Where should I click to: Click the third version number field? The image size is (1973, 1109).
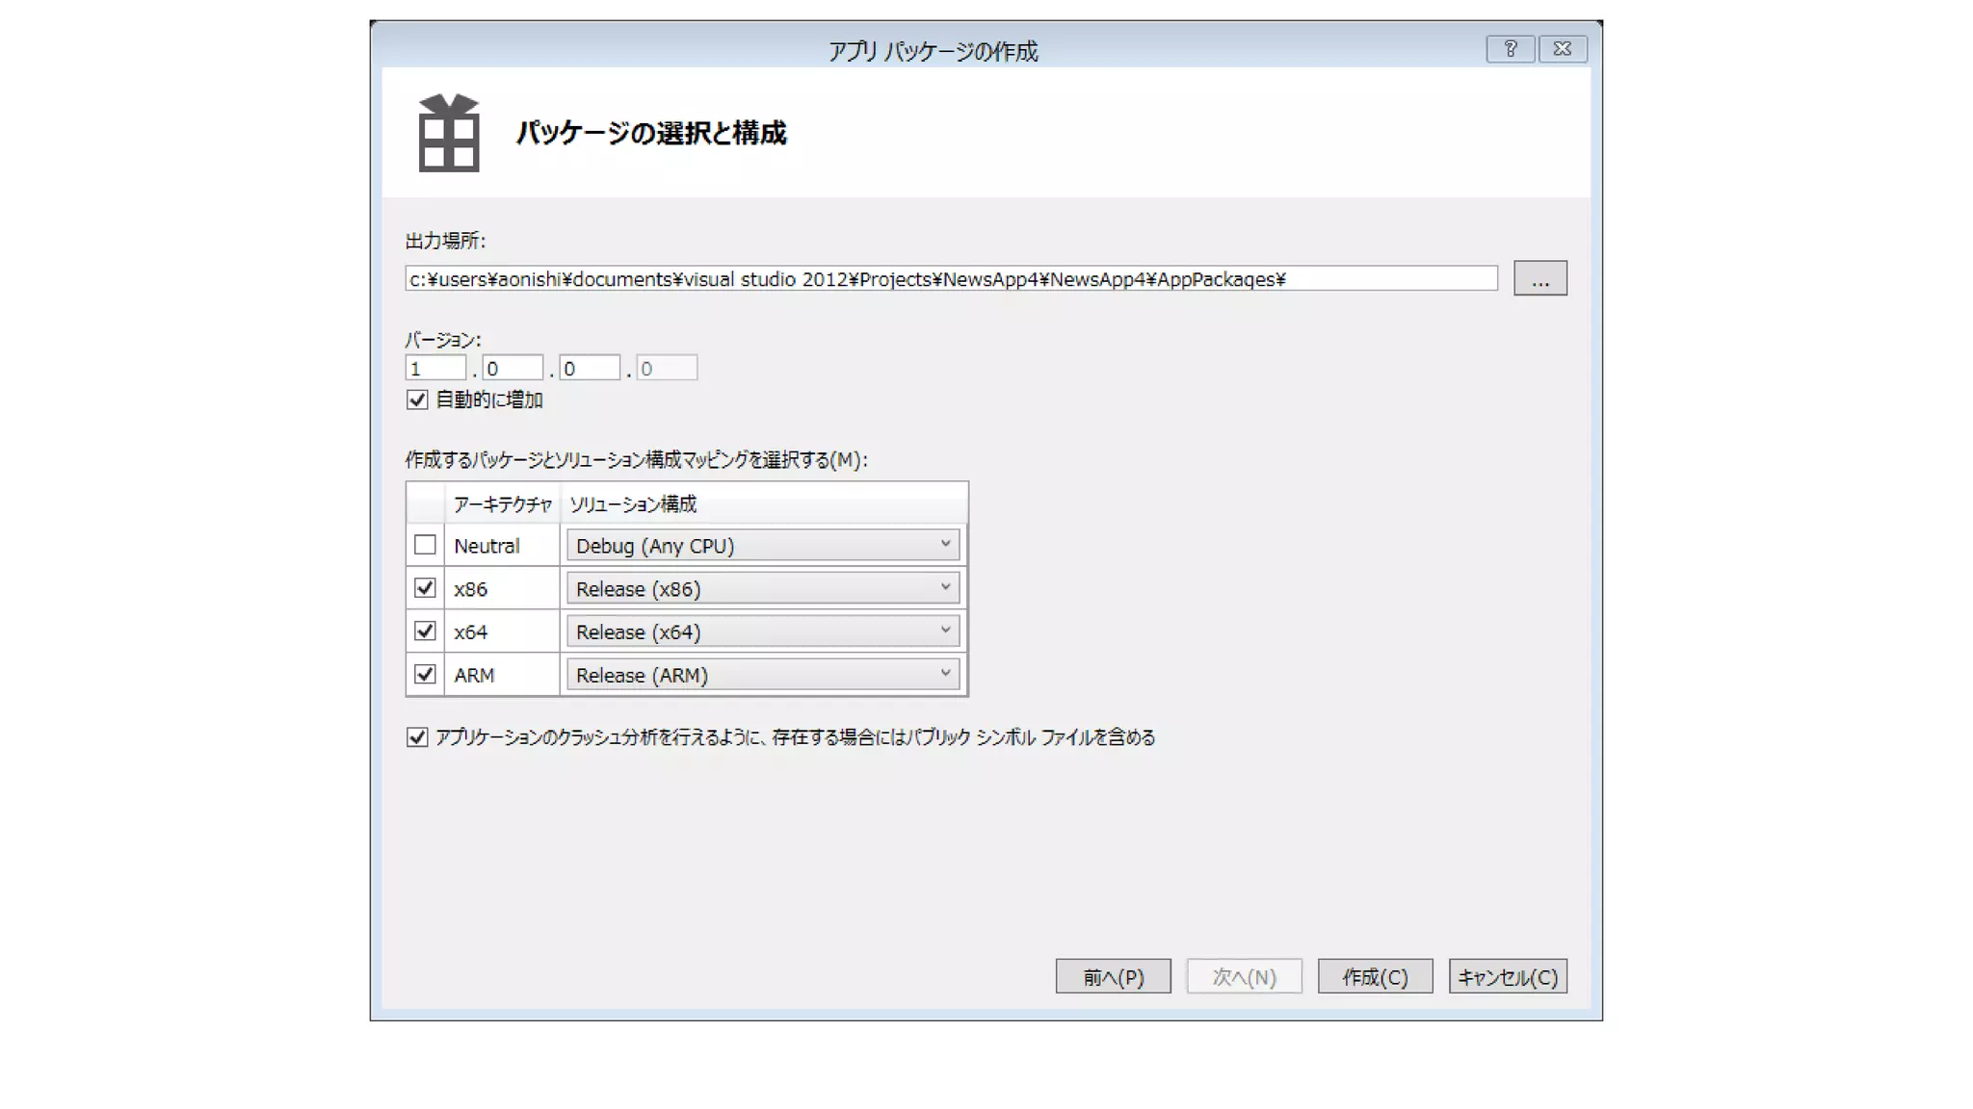pos(590,369)
